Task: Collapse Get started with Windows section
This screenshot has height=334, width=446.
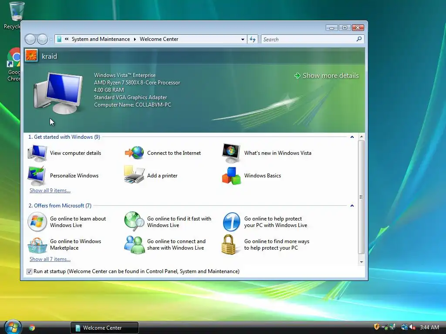Action: (352, 137)
